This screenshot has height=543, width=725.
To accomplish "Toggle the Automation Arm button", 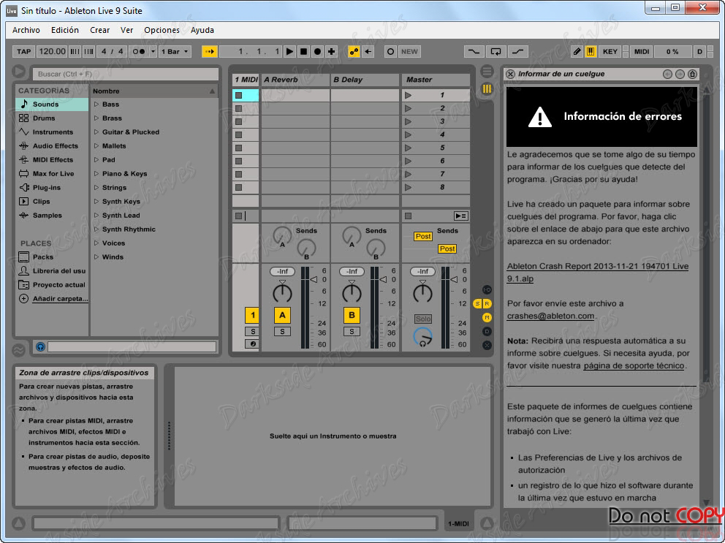I will point(354,51).
